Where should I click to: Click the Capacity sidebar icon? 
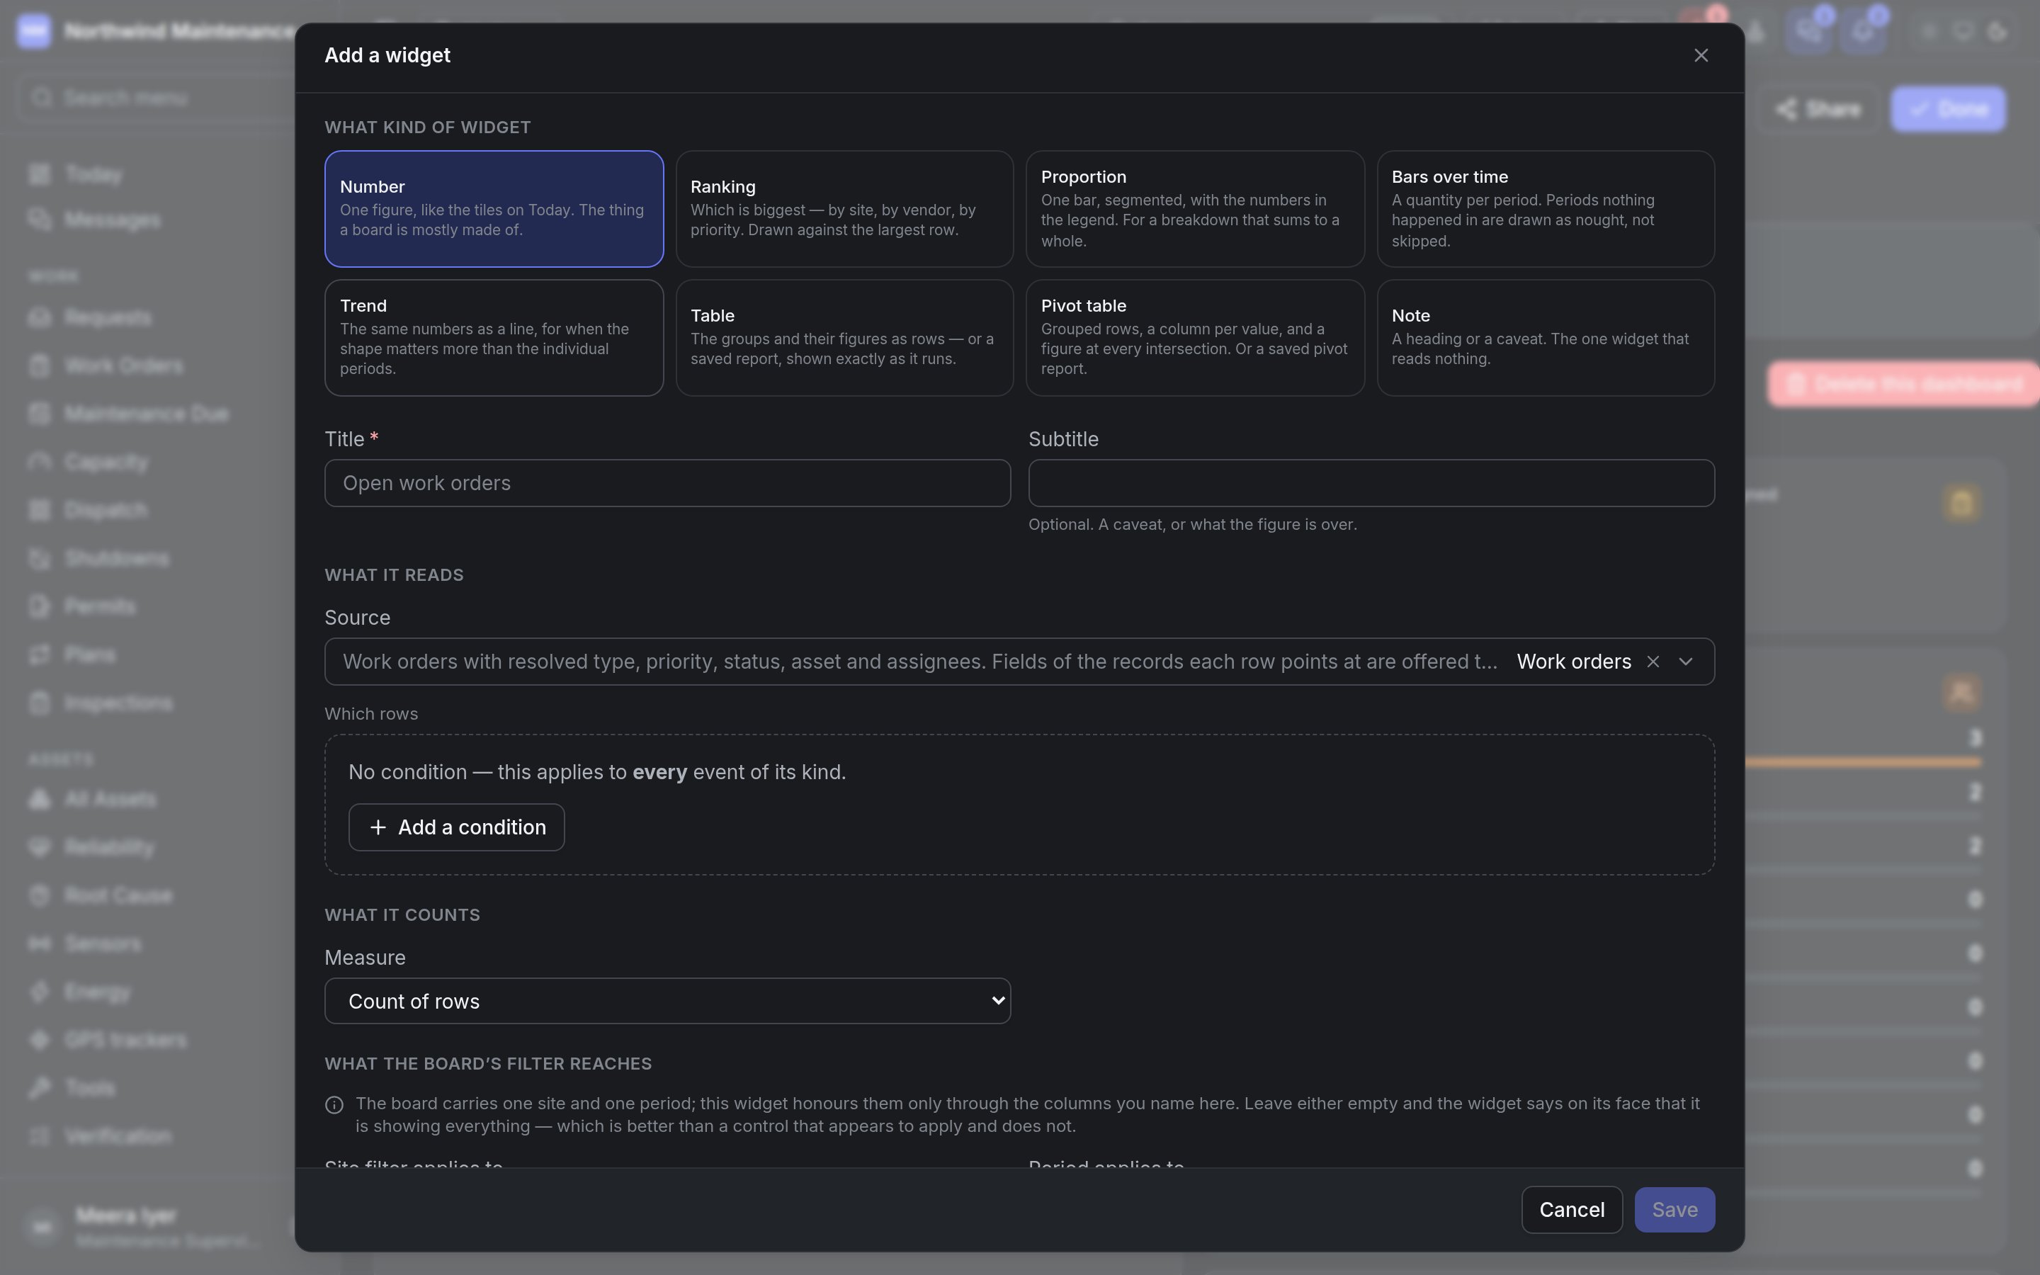40,462
